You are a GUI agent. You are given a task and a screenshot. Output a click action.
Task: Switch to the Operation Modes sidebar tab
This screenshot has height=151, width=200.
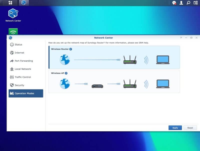click(x=24, y=93)
